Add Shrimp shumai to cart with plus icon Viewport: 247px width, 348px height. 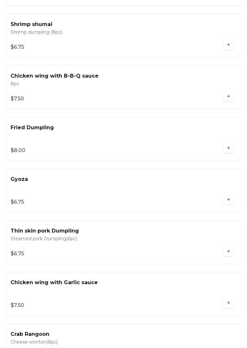pyautogui.click(x=228, y=45)
